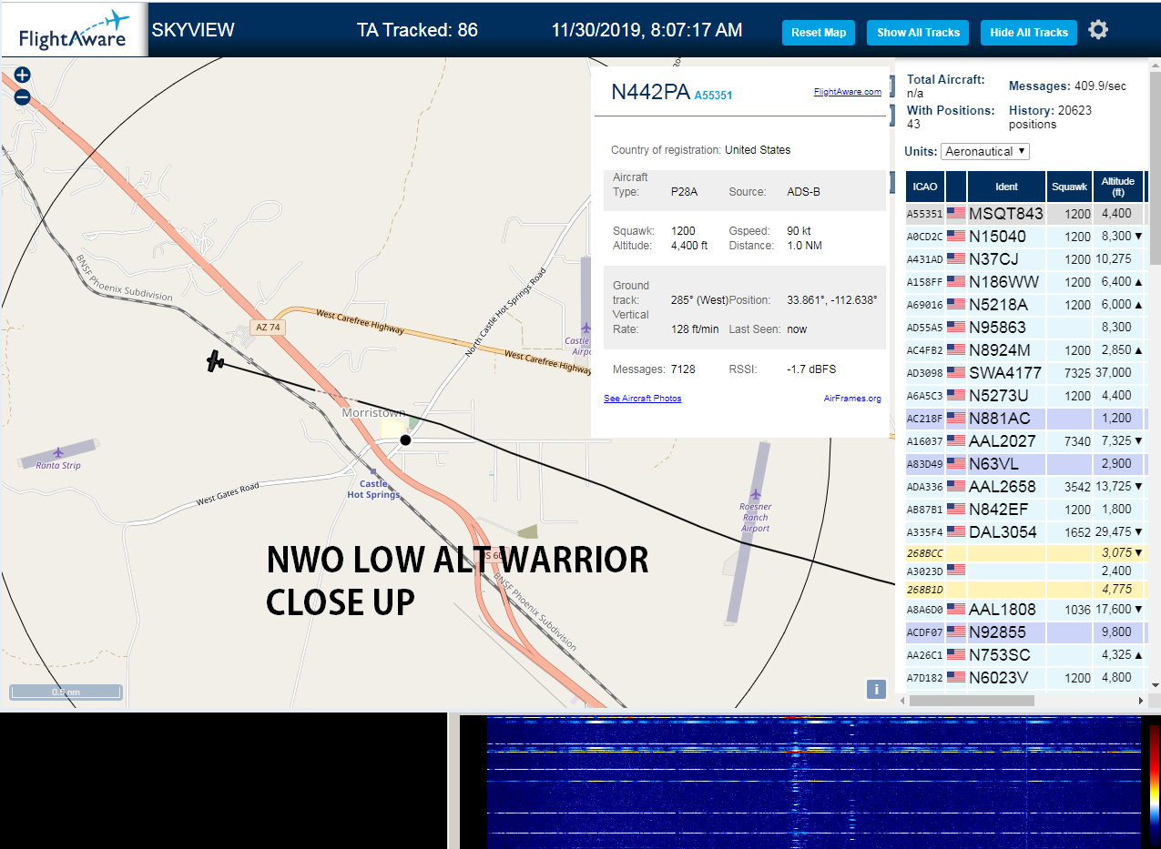Sort table by ICAO column header
The width and height of the screenshot is (1161, 849).
click(924, 187)
